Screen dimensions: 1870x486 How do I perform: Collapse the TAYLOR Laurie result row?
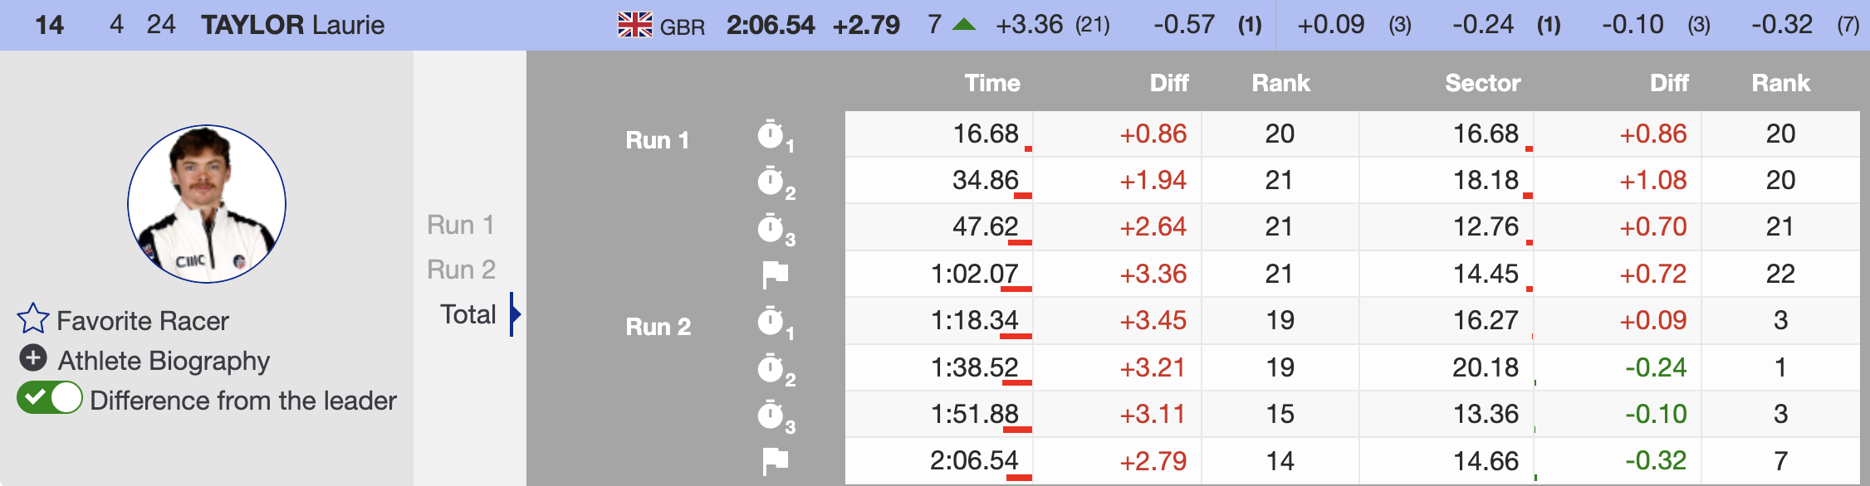click(x=292, y=25)
